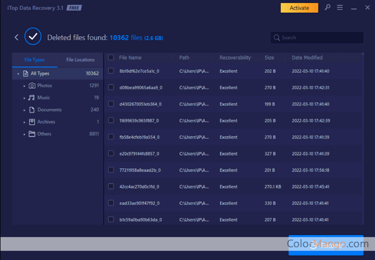Click the back arrow icon
375x260 pixels.
(x=17, y=37)
